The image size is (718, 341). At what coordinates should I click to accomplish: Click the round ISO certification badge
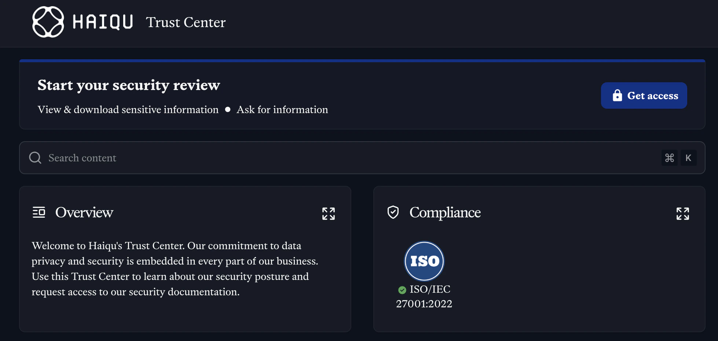pos(424,261)
